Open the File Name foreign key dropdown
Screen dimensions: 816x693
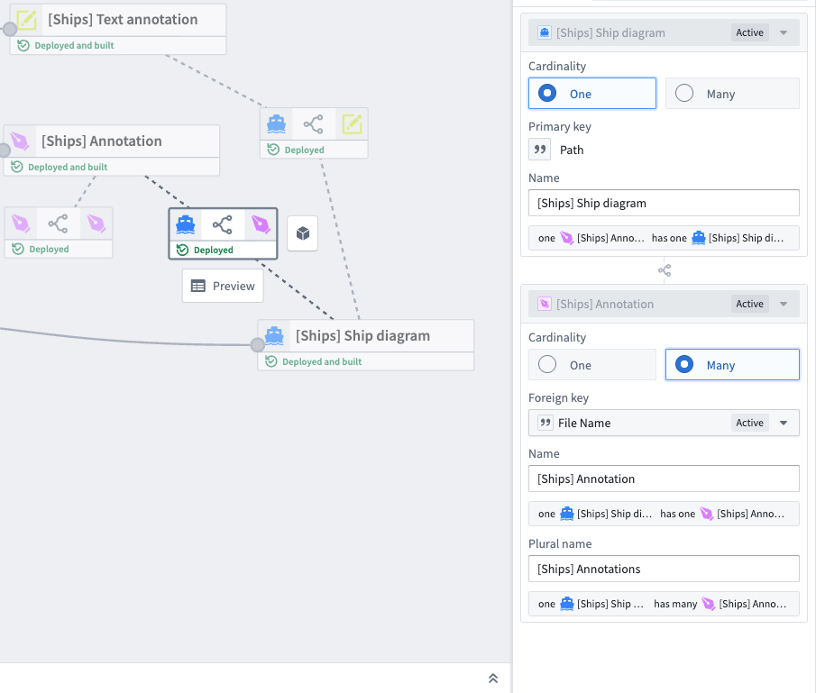tap(664, 423)
